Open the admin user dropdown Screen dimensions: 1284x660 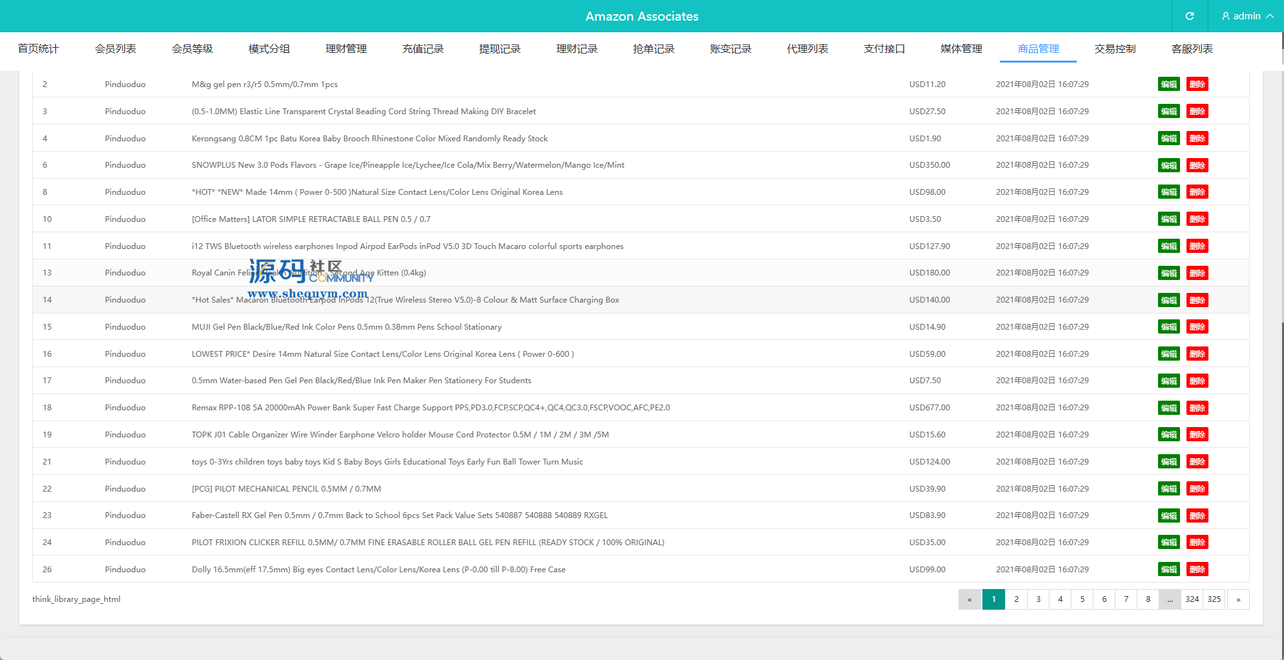tap(1247, 16)
